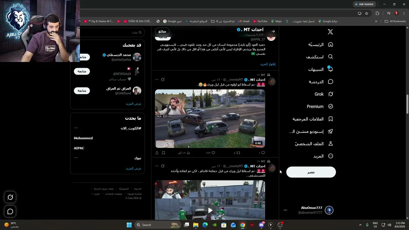Show hidden system tray icons

(x=360, y=225)
